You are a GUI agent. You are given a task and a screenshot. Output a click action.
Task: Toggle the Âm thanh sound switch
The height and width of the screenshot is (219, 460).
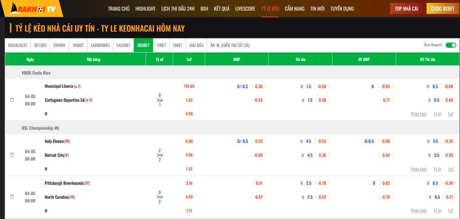click(451, 45)
